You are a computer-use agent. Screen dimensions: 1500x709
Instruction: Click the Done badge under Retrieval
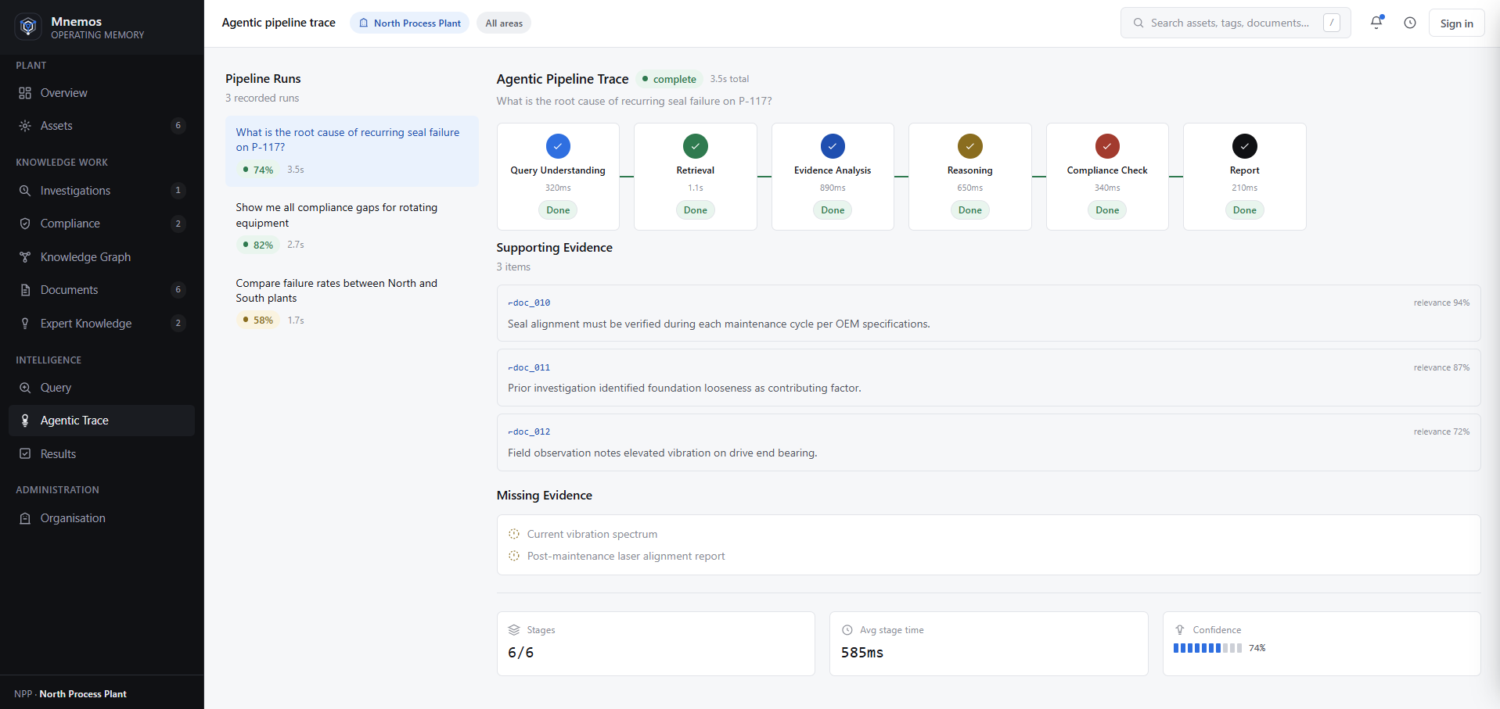click(x=696, y=210)
